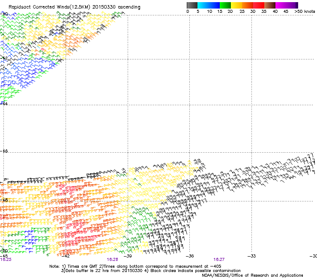
Task: Click the yellow 20-25 knots legend segment
Action: 236,5
